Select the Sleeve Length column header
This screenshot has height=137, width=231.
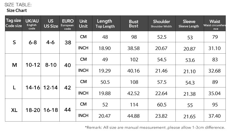pyautogui.click(x=189, y=24)
